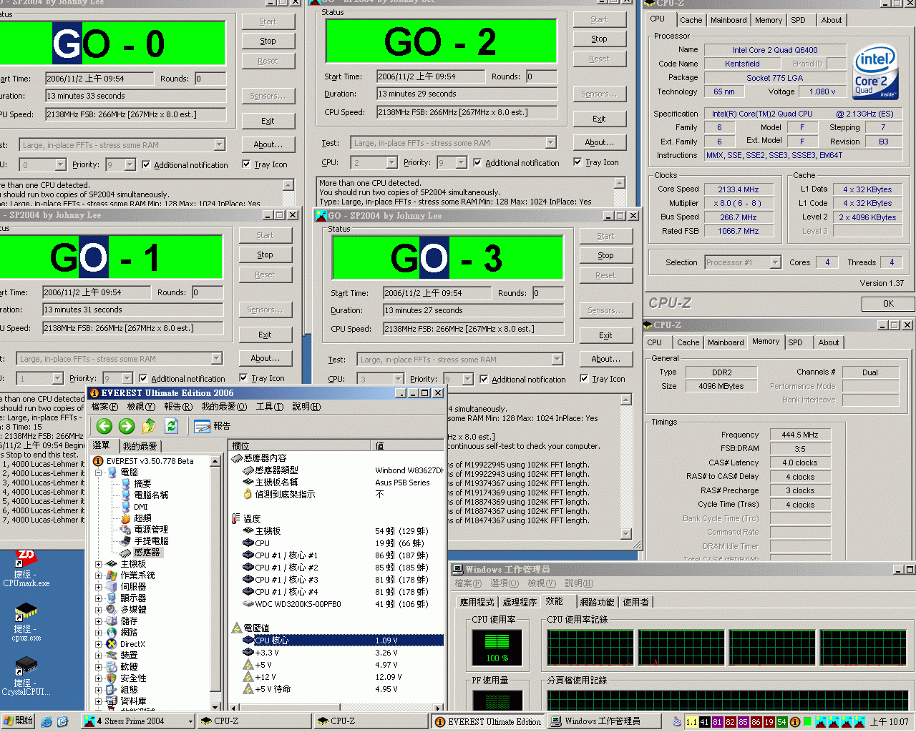Switch to the 我的最愛 tab in EVEREST sidebar
Image resolution: width=916 pixels, height=732 pixels.
140,446
